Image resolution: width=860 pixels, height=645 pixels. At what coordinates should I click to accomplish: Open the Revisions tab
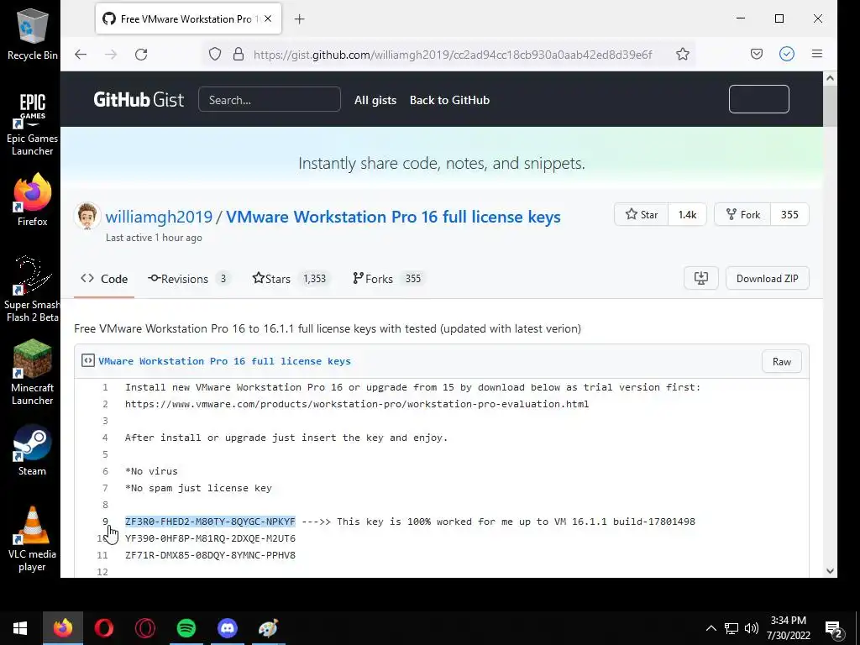click(189, 279)
